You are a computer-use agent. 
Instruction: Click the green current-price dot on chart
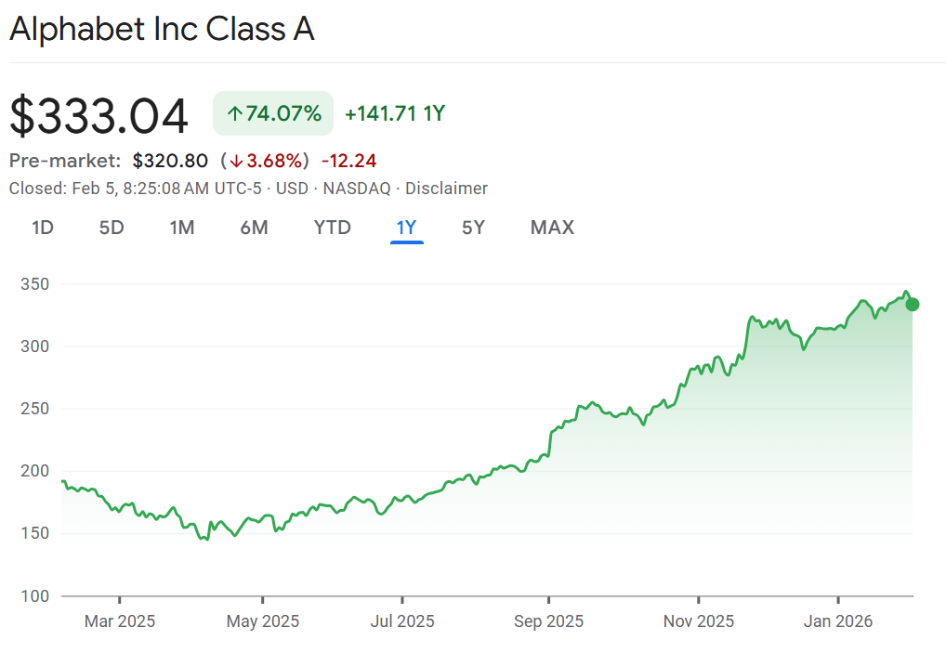(x=913, y=305)
